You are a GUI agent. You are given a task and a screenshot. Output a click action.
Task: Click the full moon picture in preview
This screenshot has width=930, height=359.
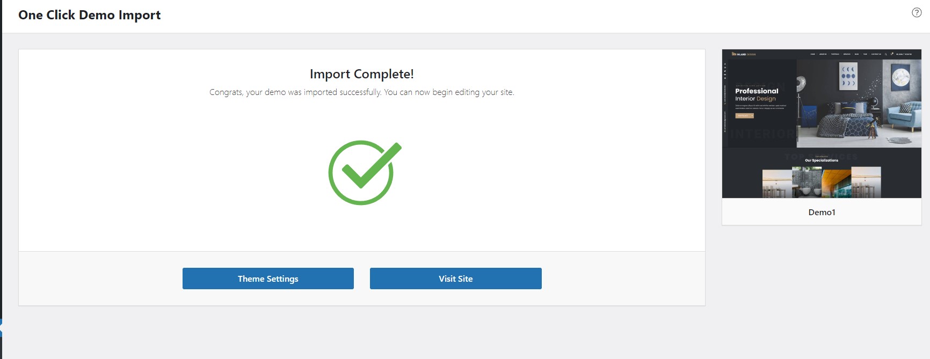point(900,78)
